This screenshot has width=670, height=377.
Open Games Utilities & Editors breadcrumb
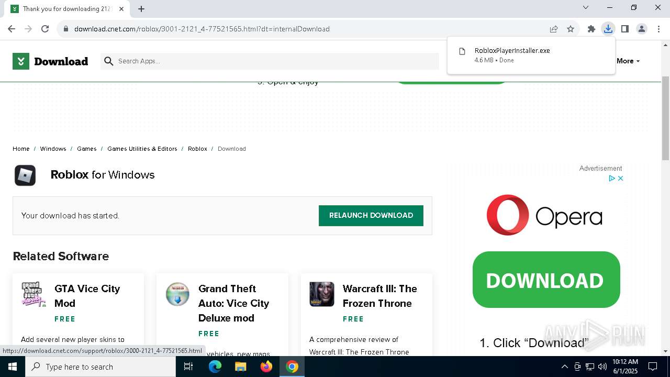pyautogui.click(x=142, y=149)
